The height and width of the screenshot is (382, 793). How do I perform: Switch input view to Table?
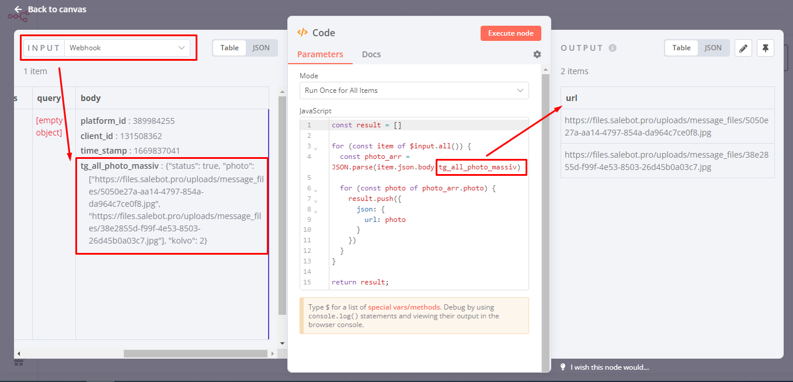click(229, 48)
